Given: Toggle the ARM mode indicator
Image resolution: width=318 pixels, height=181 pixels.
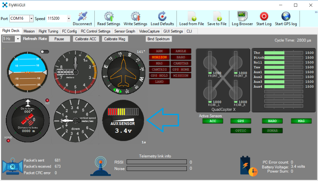Looking at the screenshot, I should (159, 51).
